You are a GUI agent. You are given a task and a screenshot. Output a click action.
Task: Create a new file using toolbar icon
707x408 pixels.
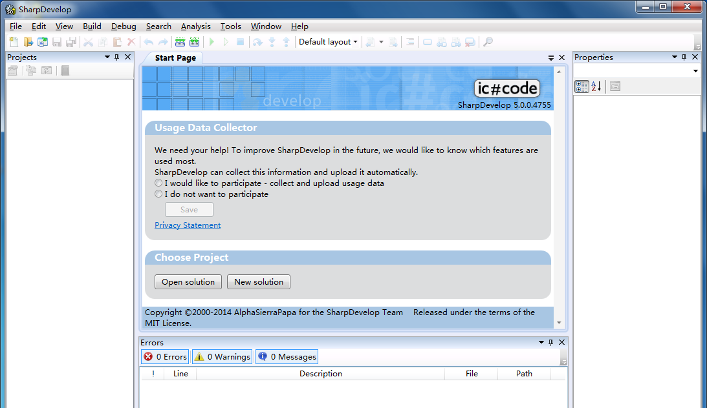[13, 41]
